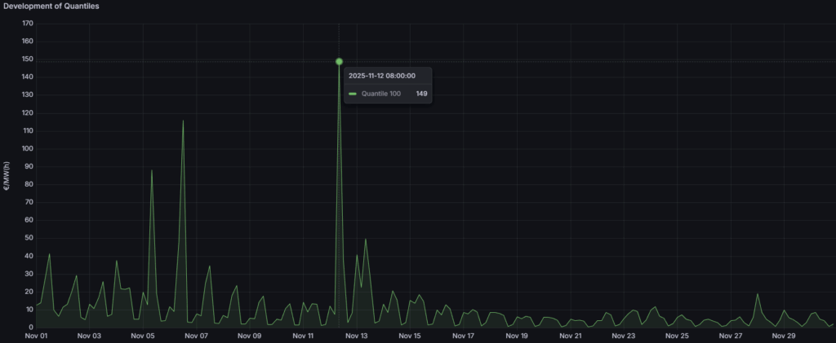This screenshot has width=836, height=343.
Task: Click the Quantile 100 color swatch in the tooltip
Action: (353, 94)
